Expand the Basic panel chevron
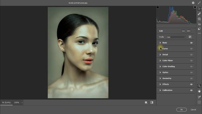This screenshot has width=202, height=114. (160, 43)
